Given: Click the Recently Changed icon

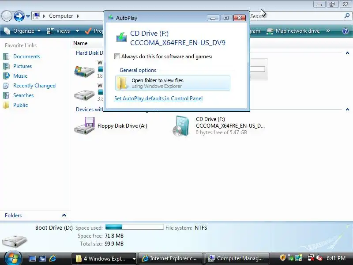Looking at the screenshot, I should [6, 85].
